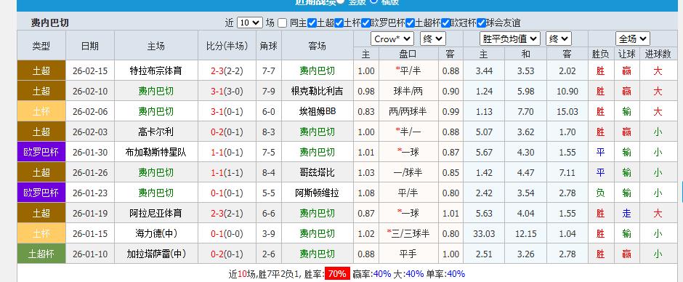Select the date 26-01-10
683x282 pixels.
pos(90,254)
